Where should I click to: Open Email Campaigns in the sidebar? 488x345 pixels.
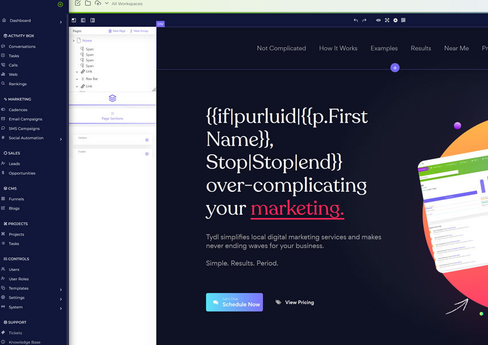point(26,119)
